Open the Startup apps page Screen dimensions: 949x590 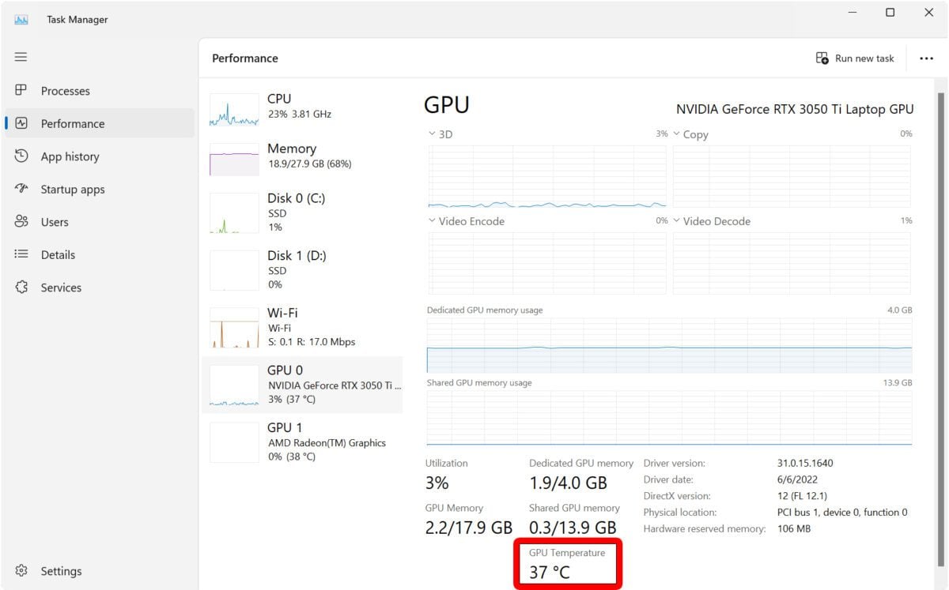100,190
